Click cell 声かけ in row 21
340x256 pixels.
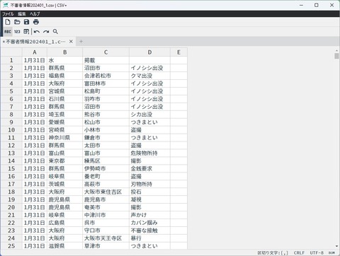[x=149, y=215]
